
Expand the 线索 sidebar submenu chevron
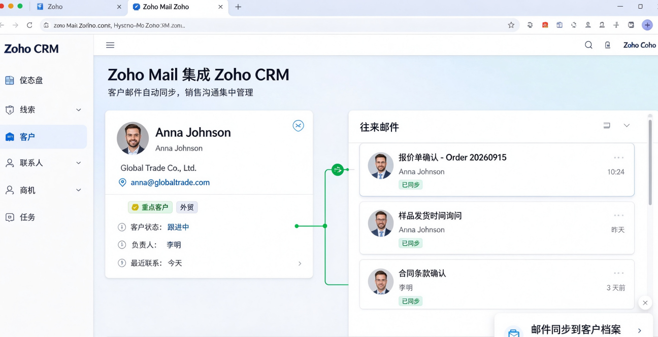(79, 110)
